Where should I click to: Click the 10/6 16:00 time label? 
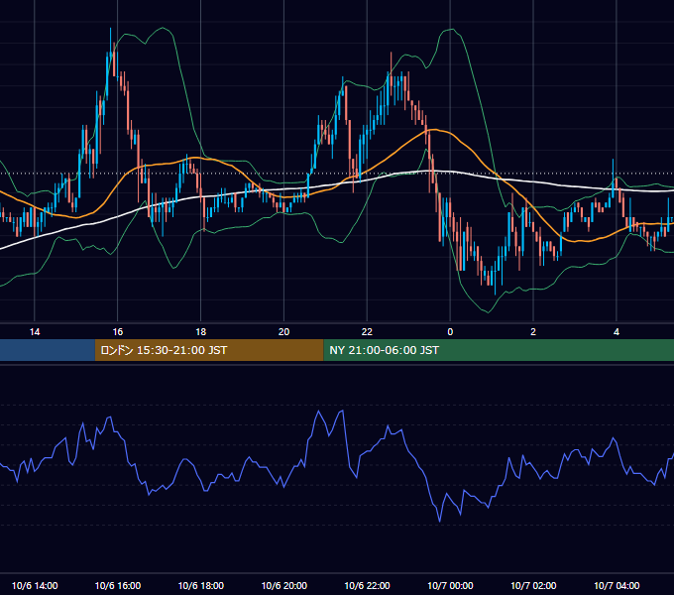coord(117,585)
